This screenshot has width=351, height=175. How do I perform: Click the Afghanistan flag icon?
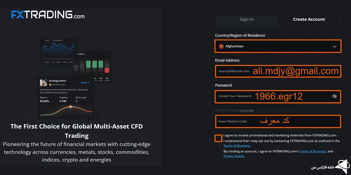(221, 46)
